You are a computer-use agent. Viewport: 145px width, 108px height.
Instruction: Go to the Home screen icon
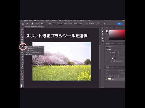point(23,24)
